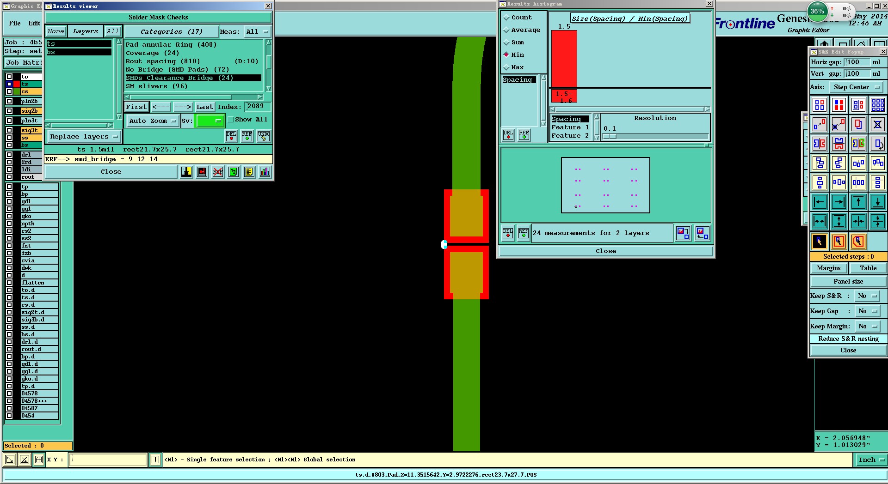Screen dimensions: 888x484
Task: Select the Max radio option
Action: coord(513,67)
